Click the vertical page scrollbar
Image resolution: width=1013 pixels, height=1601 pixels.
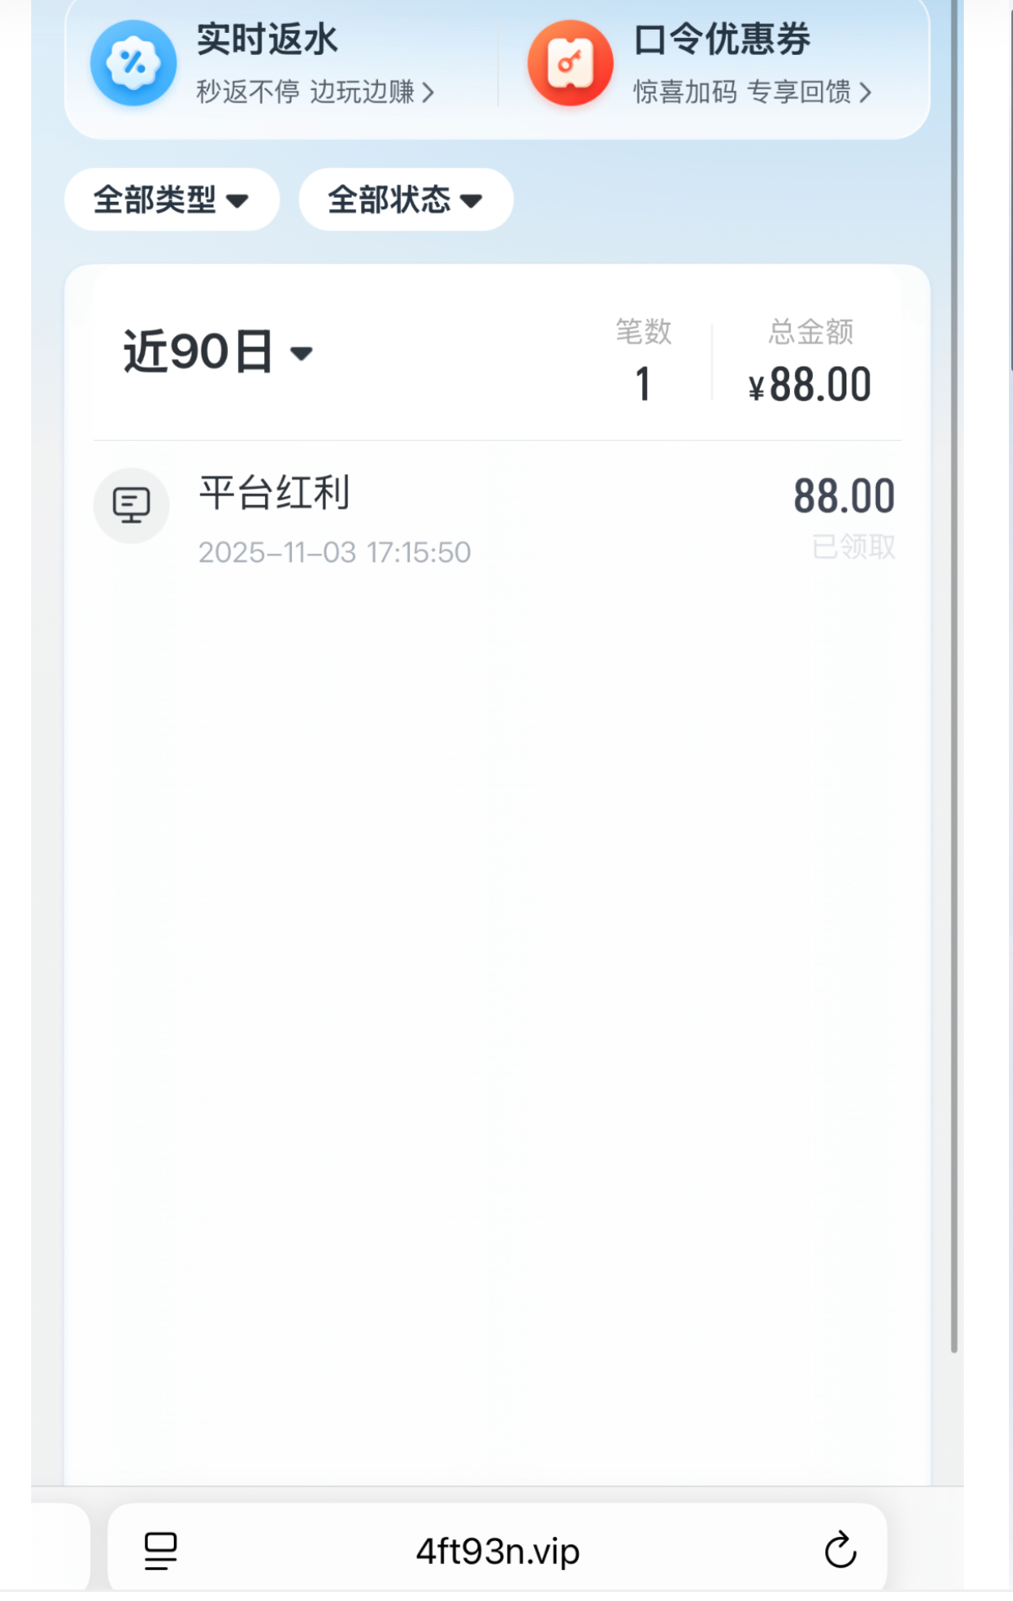(954, 656)
